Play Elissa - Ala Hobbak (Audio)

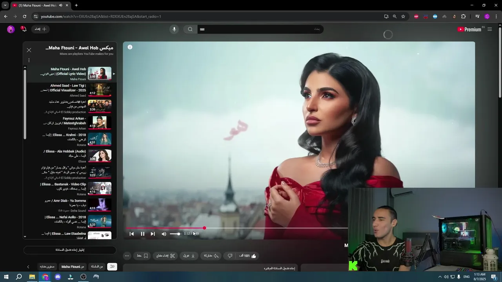pyautogui.click(x=70, y=156)
